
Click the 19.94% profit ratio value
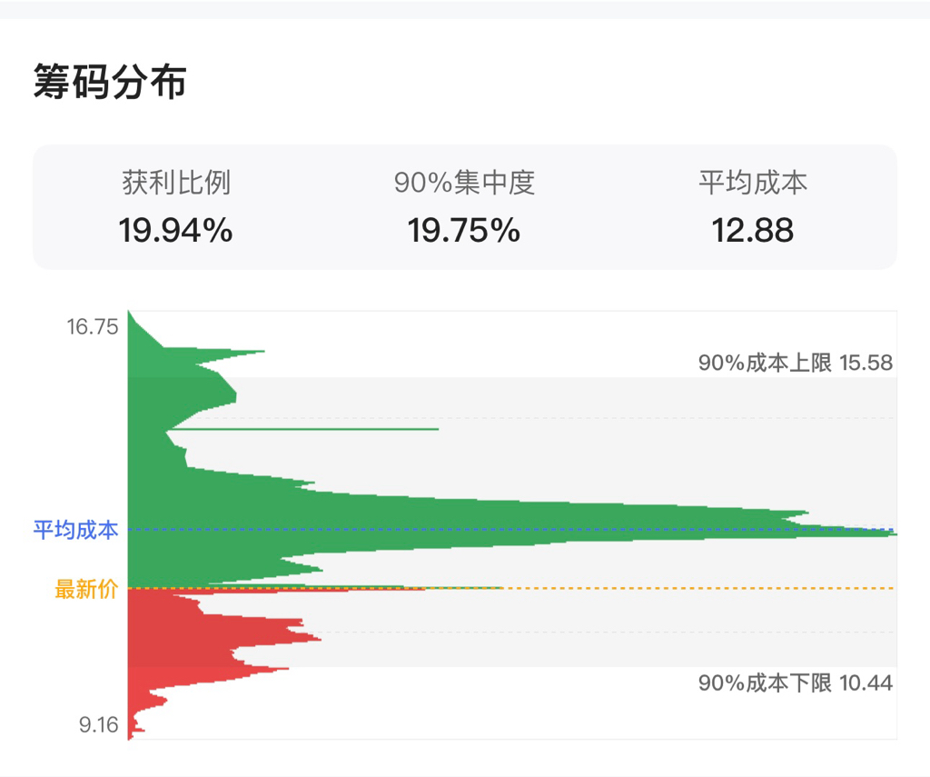click(175, 231)
